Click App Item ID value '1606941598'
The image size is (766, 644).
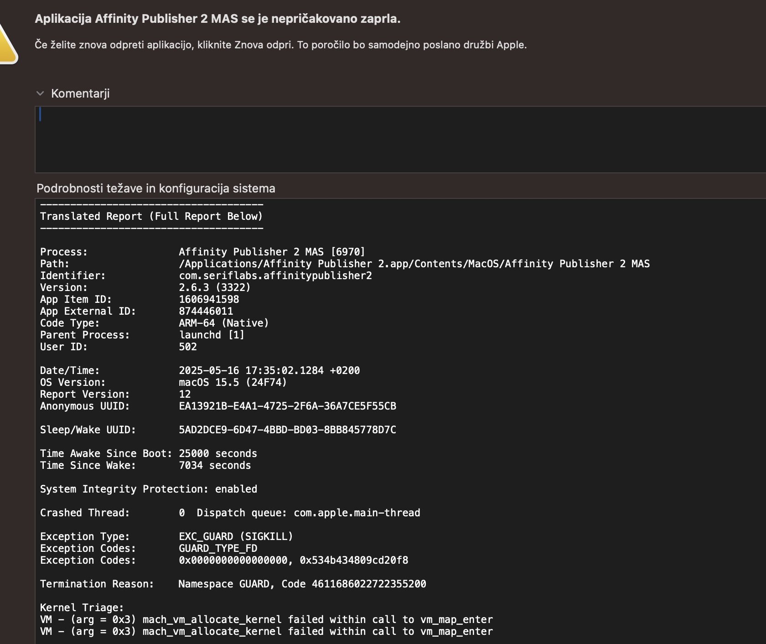pos(209,299)
